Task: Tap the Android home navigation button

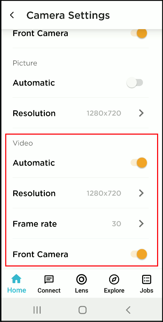Action: tap(82, 310)
